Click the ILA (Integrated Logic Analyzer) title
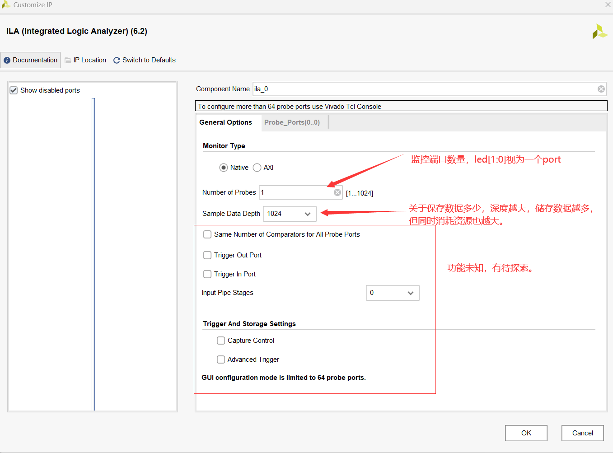The height and width of the screenshot is (453, 613). click(77, 31)
